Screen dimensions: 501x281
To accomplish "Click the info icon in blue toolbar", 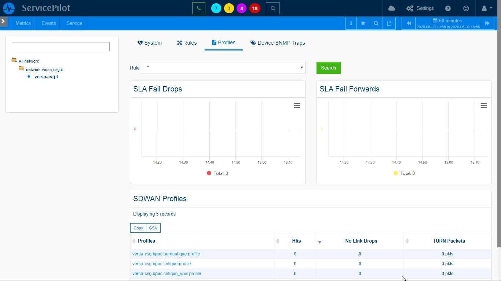I will [351, 23].
